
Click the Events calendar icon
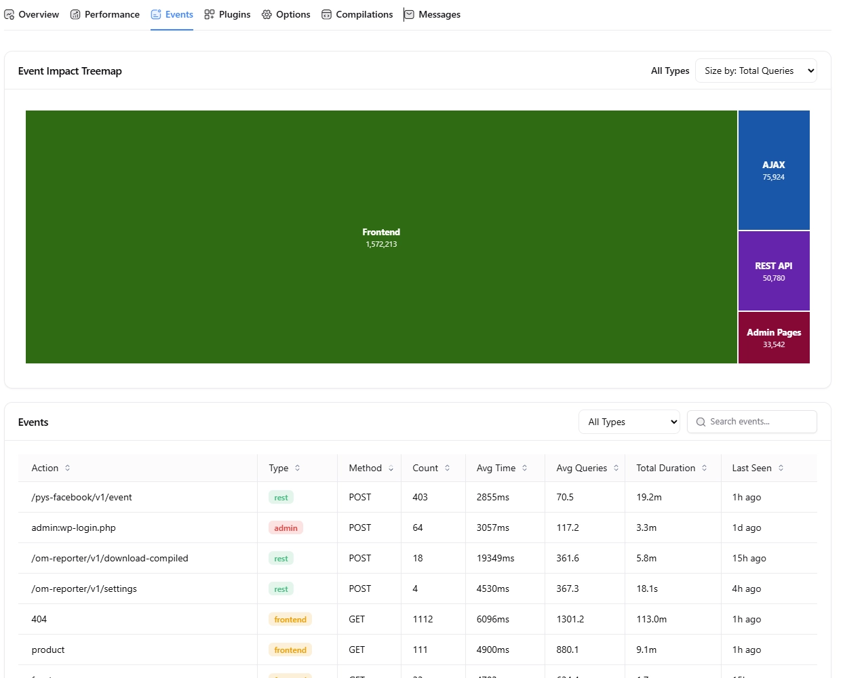click(155, 14)
